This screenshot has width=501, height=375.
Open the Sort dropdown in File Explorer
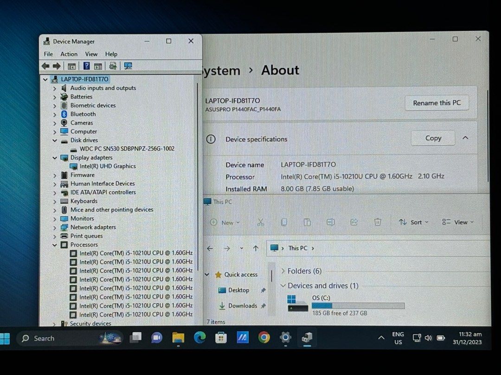(414, 222)
